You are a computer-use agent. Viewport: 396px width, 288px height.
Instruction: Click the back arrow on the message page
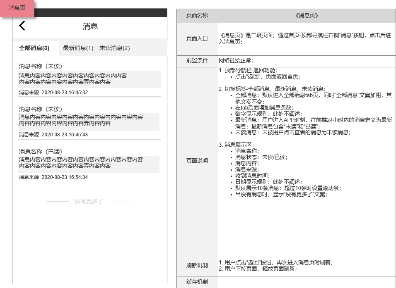[22, 26]
